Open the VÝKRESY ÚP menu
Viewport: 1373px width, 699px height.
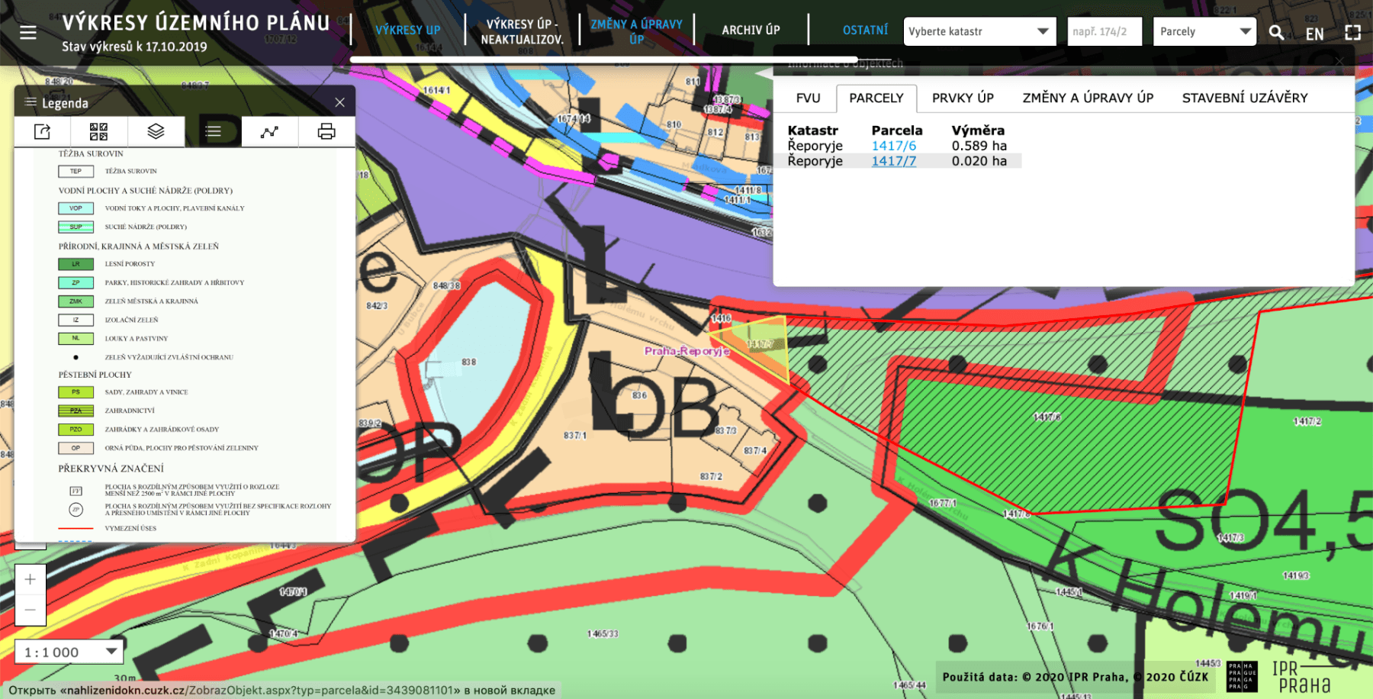click(x=407, y=31)
